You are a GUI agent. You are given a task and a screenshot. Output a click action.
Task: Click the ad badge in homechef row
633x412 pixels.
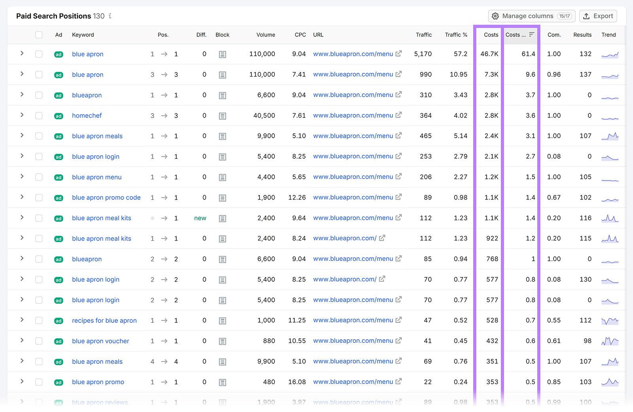point(59,116)
